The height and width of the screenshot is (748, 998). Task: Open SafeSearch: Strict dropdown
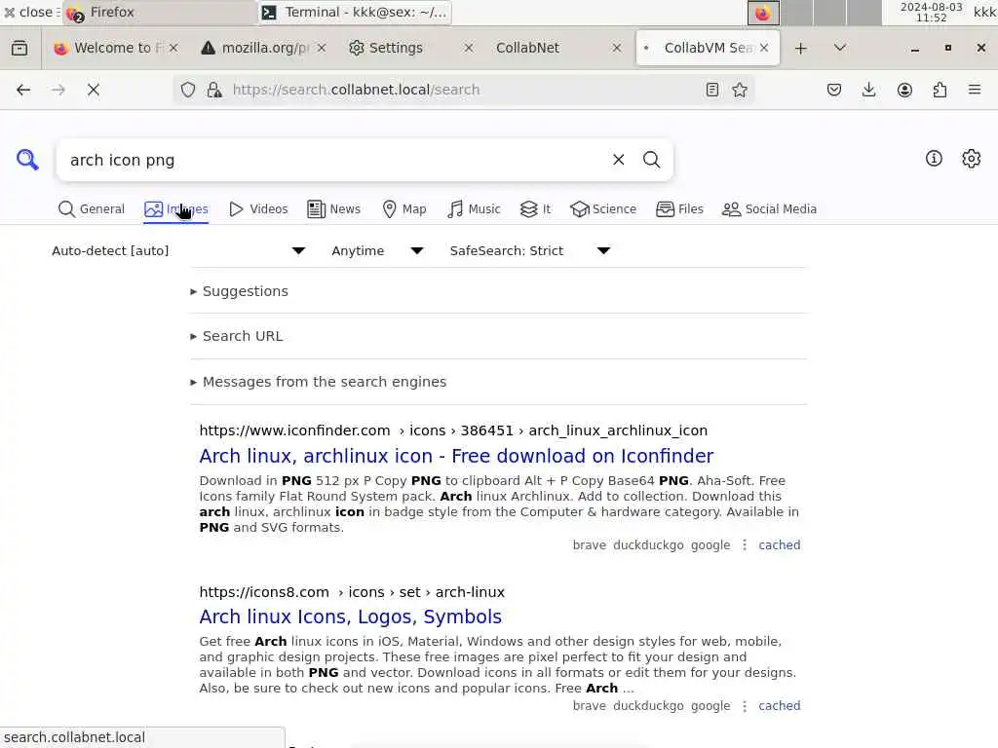tap(530, 250)
